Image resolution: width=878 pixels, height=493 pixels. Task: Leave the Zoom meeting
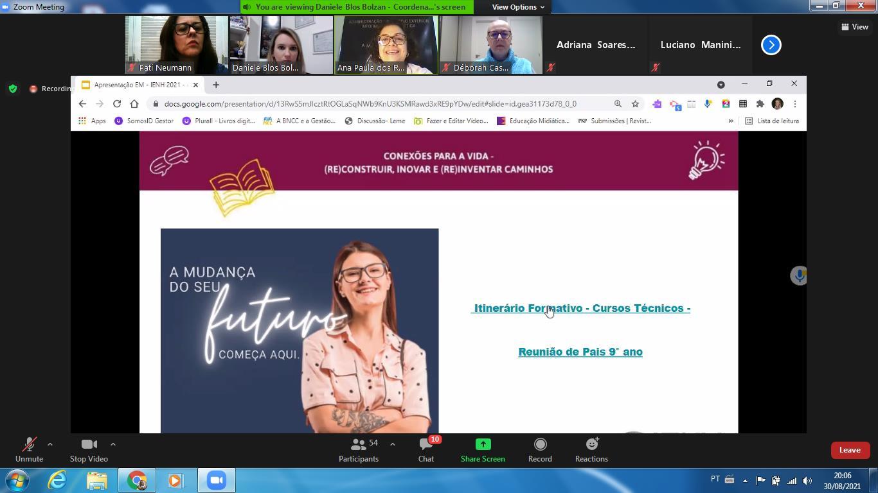[x=850, y=450]
